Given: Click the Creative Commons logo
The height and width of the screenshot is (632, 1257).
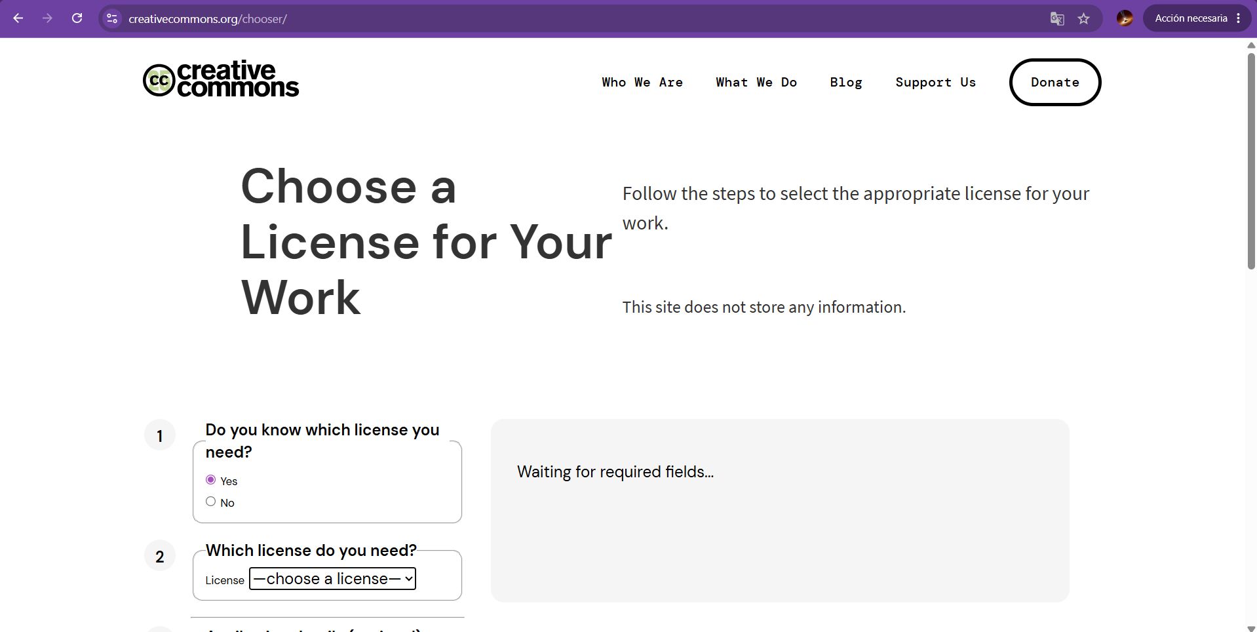Looking at the screenshot, I should (222, 80).
